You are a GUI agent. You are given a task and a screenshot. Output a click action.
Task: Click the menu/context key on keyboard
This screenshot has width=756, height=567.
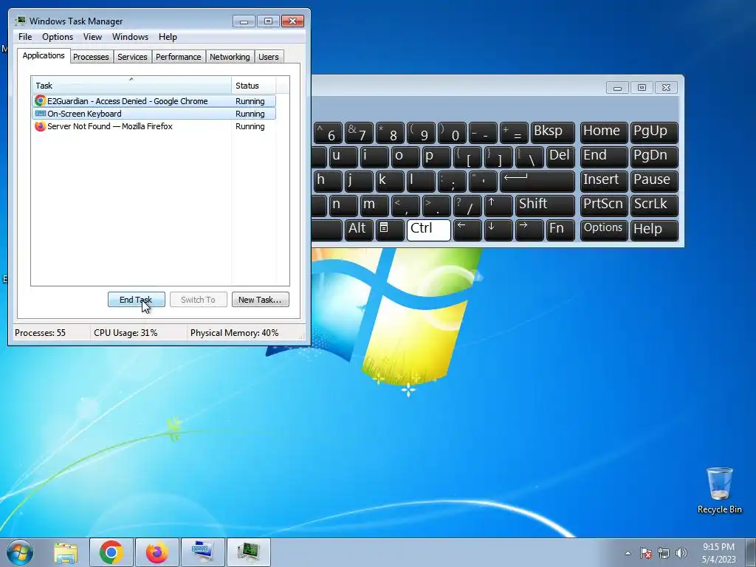click(390, 230)
